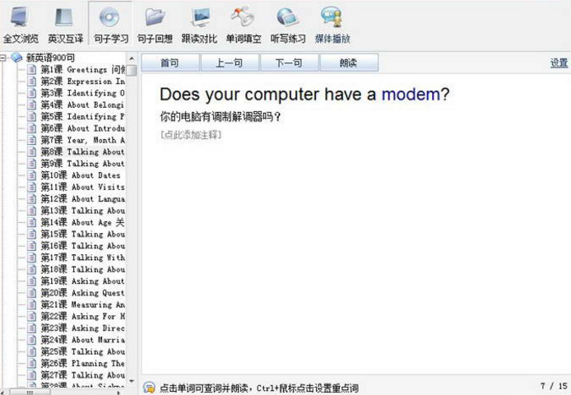Jump to first sentence with 首句

pos(170,63)
